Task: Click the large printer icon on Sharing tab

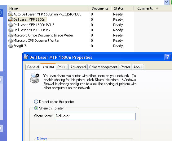Action: click(34, 78)
